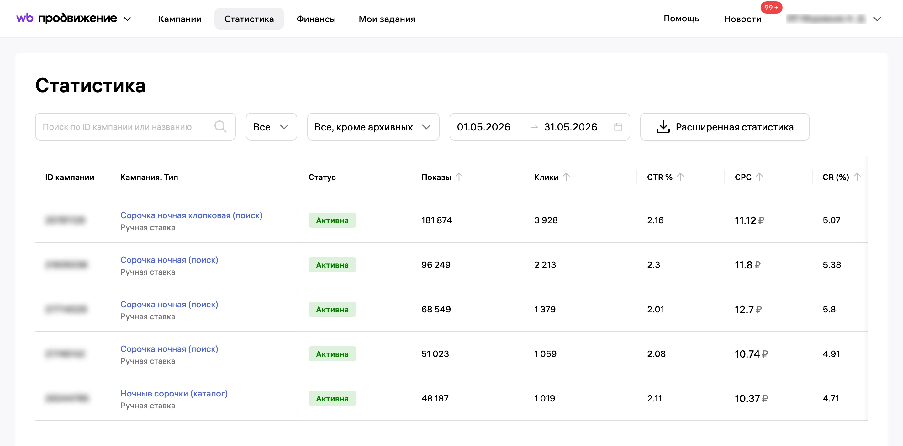Go to Мои задания tab
903x446 pixels.
pyautogui.click(x=387, y=19)
